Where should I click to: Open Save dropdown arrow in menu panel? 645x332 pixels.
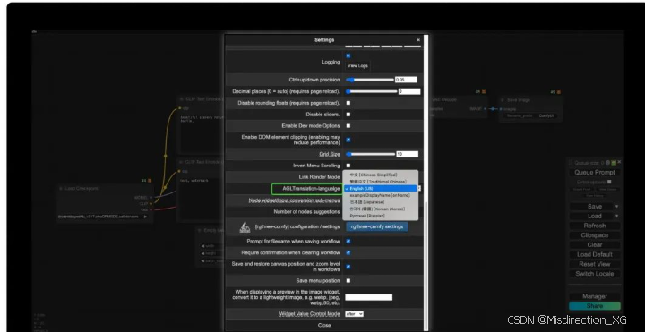pyautogui.click(x=617, y=206)
